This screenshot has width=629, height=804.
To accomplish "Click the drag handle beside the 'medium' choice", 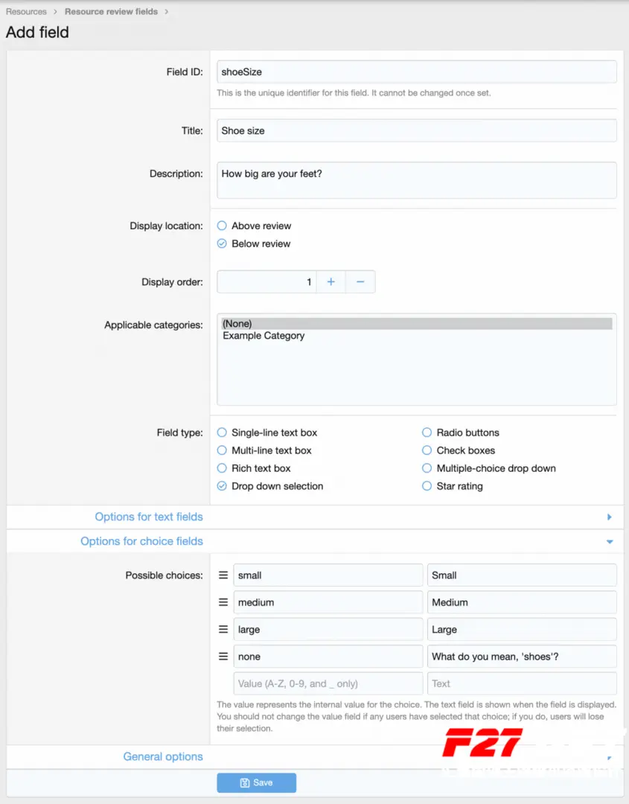I will pos(223,602).
